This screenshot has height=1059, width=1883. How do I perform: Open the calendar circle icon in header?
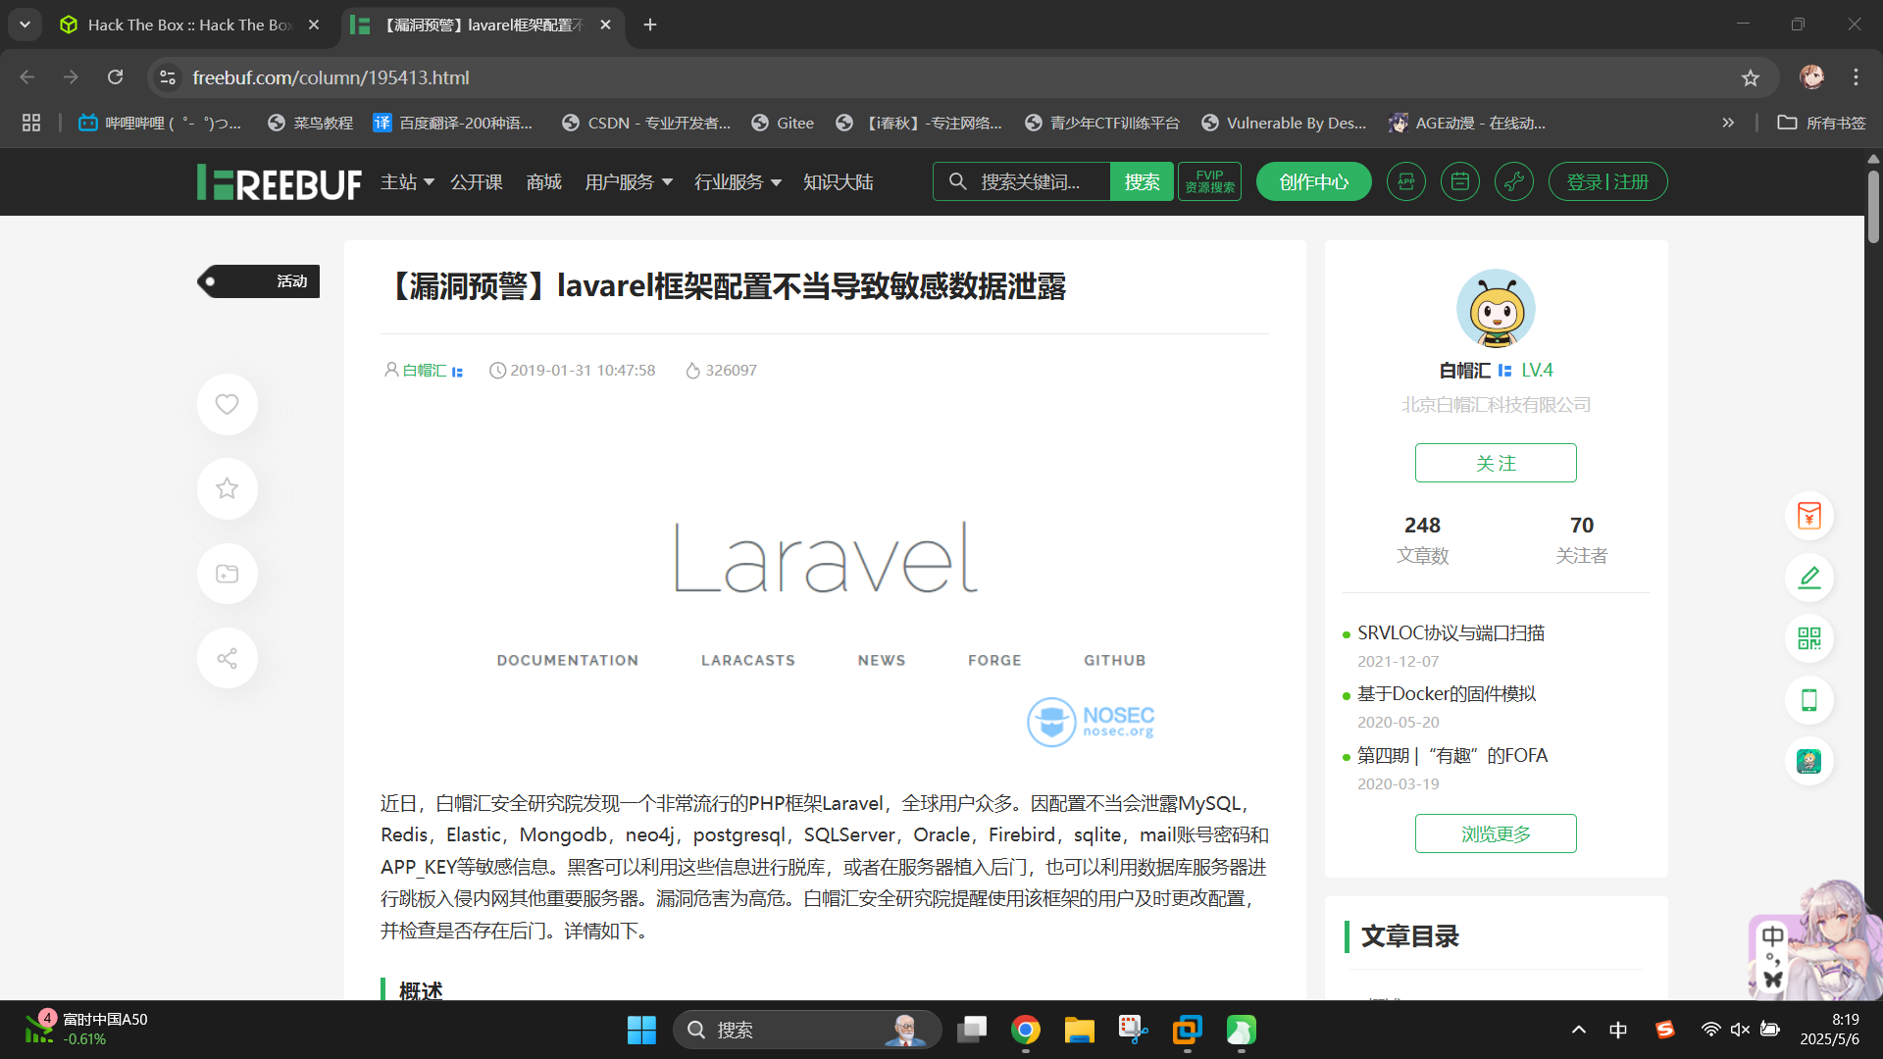point(1459,181)
